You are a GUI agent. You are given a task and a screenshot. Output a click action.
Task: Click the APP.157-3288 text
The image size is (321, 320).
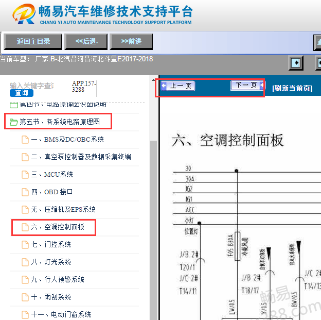tap(84, 87)
